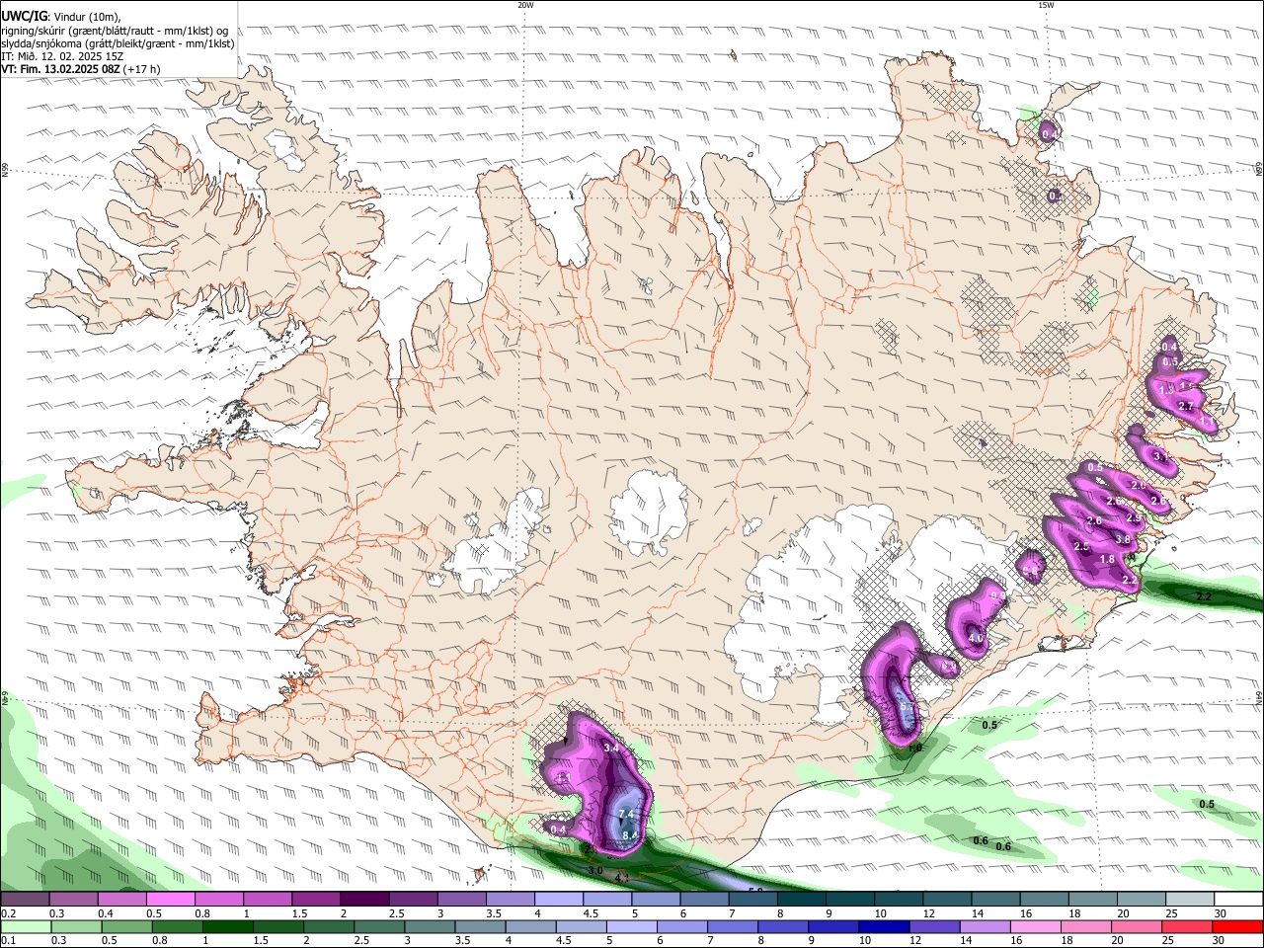
Task: Click the '1.8' snowfall value
Action: [x=1107, y=560]
